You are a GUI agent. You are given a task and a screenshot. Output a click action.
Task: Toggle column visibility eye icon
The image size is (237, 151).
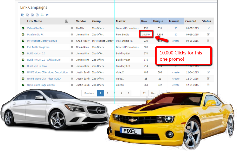[47, 15]
